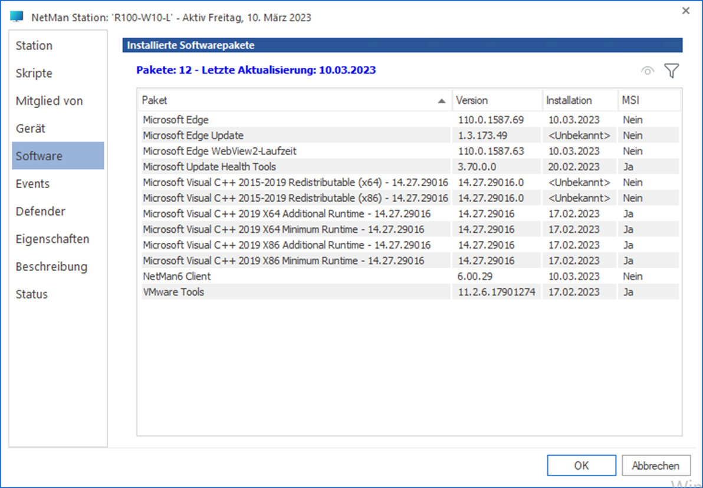Open the Mitglied von section

click(49, 101)
